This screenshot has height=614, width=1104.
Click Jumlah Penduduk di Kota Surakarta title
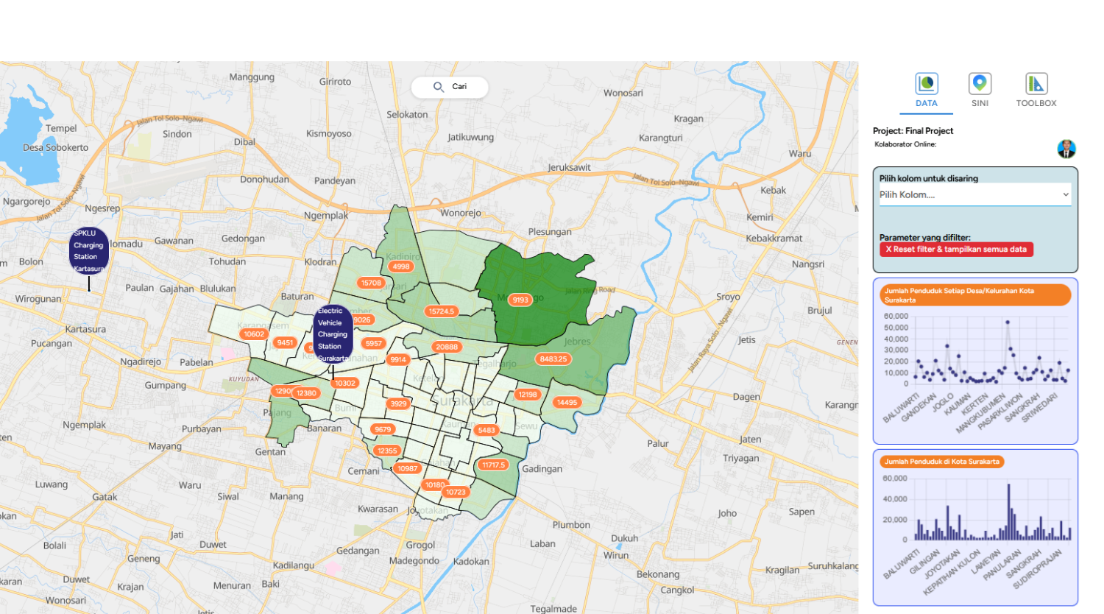pyautogui.click(x=941, y=462)
